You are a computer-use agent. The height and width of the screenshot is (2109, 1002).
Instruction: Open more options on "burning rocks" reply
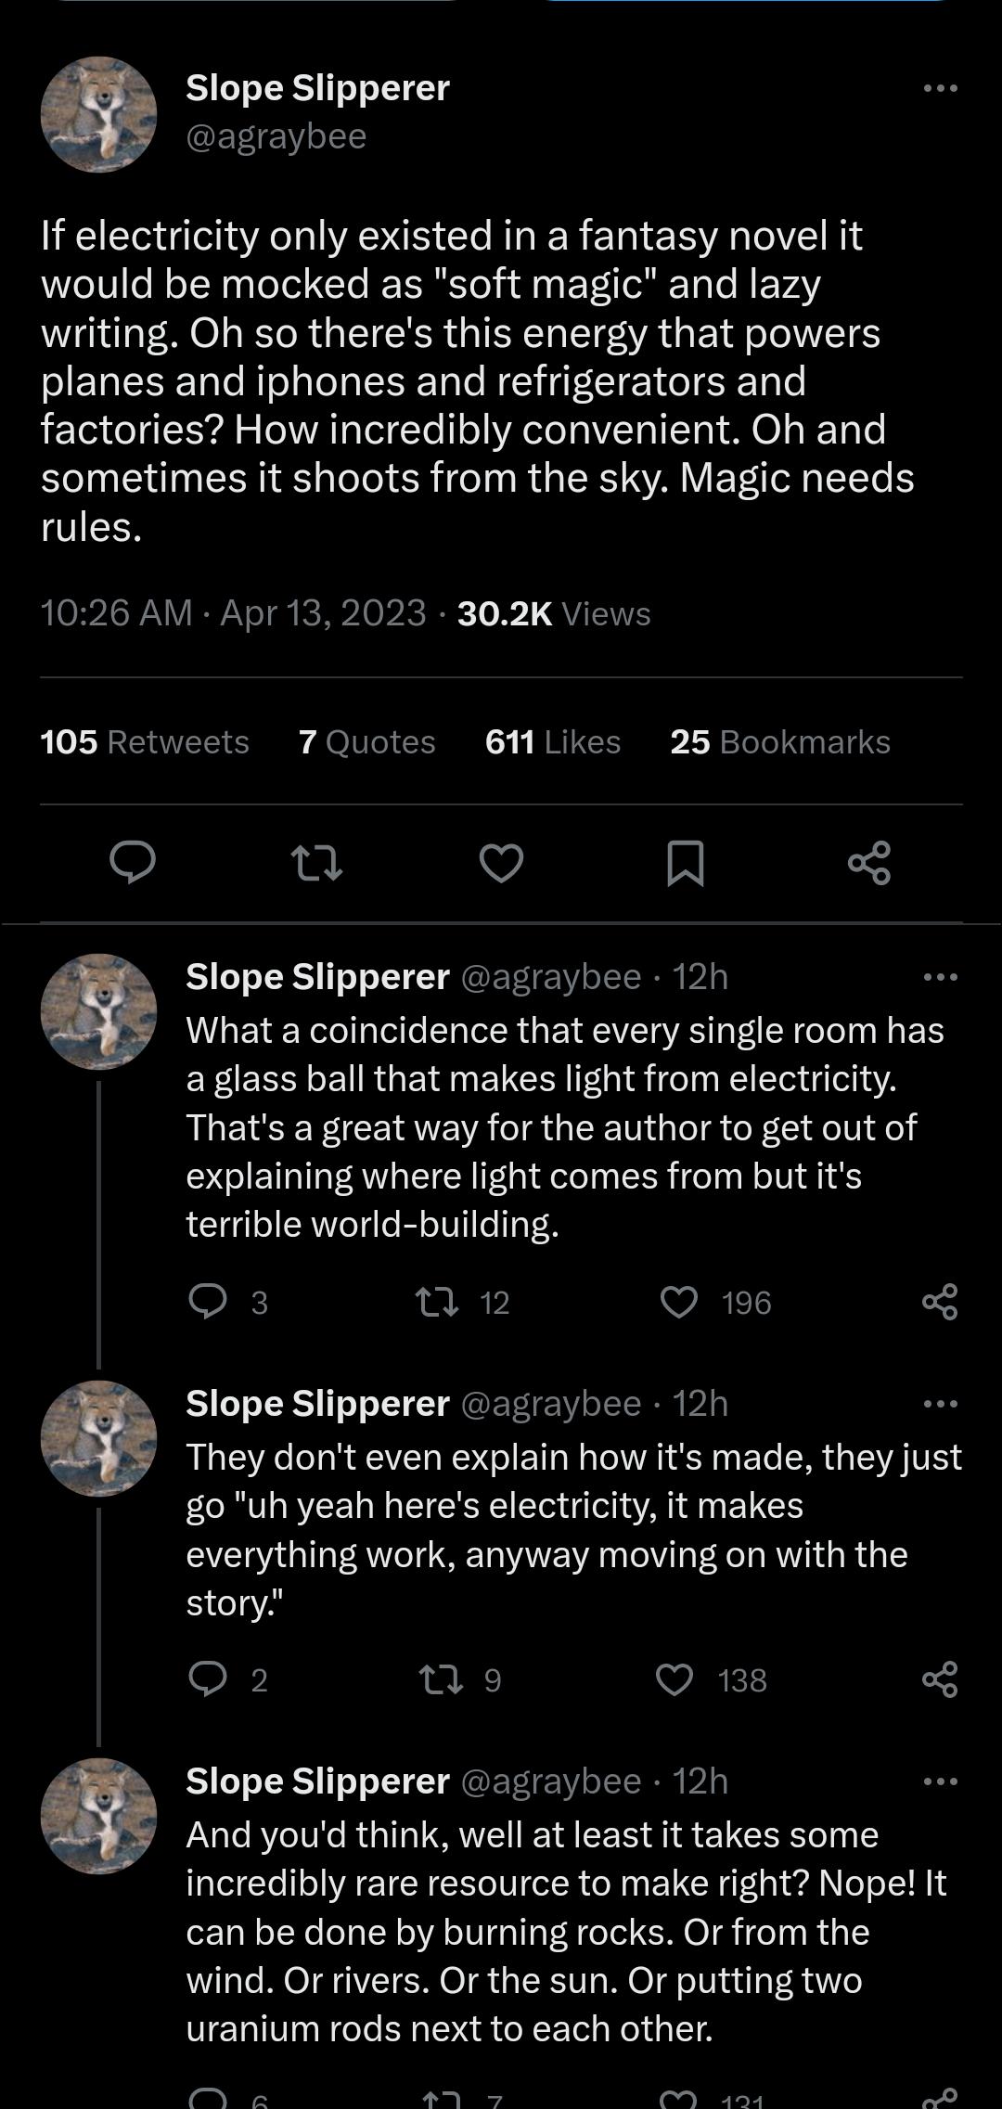pyautogui.click(x=940, y=1781)
